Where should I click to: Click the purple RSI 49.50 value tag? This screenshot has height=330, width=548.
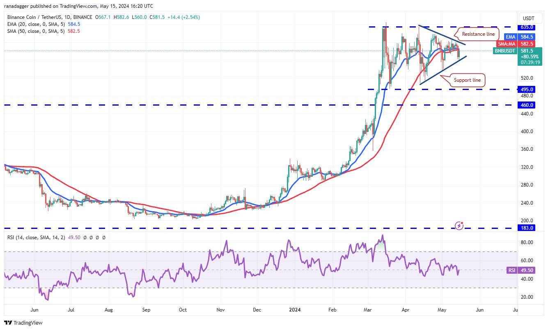521,270
